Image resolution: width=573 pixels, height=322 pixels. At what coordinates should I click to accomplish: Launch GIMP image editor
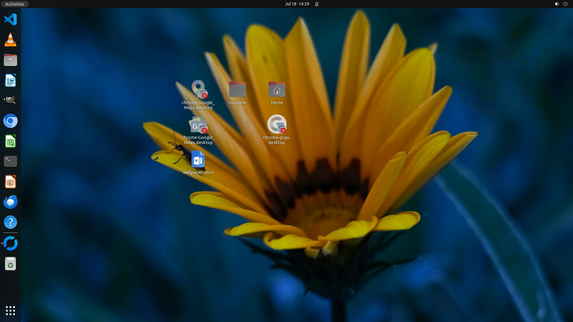[x=10, y=100]
